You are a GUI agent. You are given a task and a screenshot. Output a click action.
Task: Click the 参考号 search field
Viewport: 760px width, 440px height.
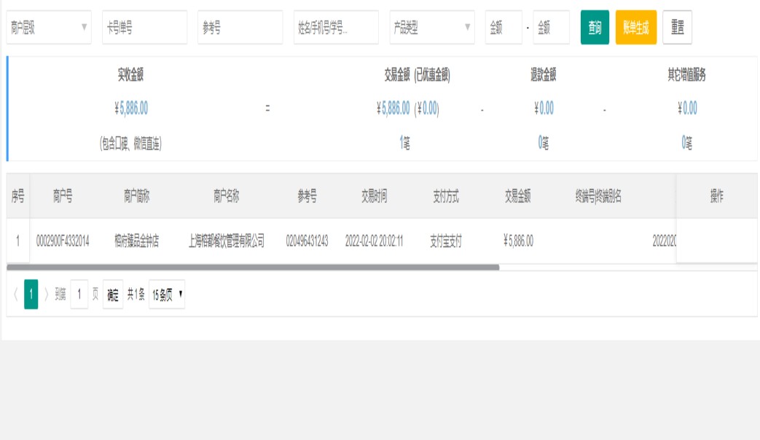point(240,28)
